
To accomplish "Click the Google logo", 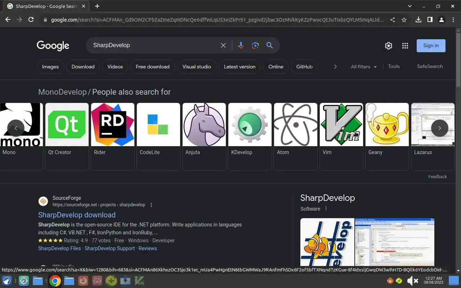I will (53, 45).
